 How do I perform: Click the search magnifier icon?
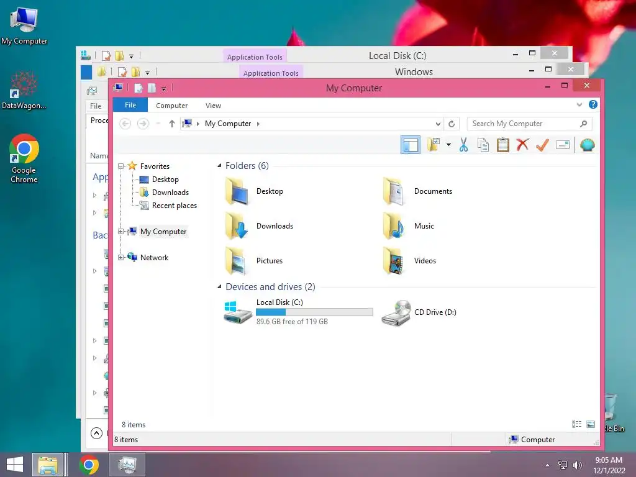click(x=583, y=124)
